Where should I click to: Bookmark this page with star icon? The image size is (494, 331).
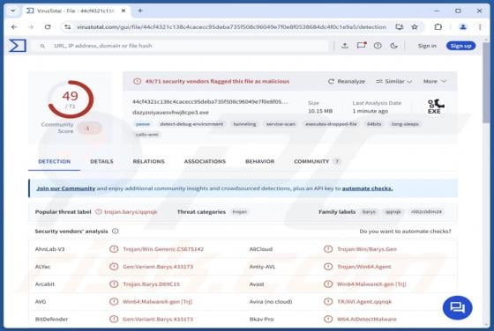coord(415,27)
